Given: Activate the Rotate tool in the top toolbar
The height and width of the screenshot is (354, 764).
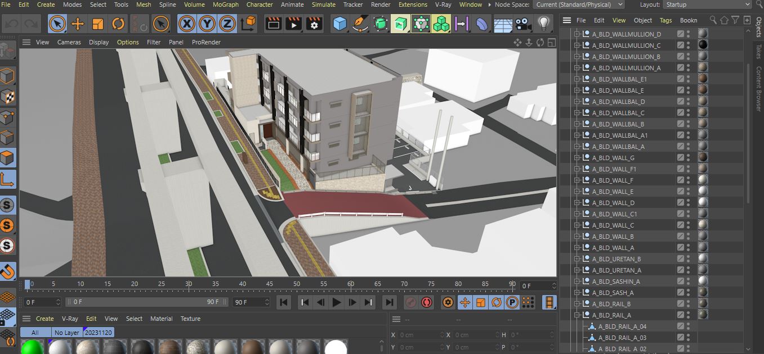Looking at the screenshot, I should pyautogui.click(x=118, y=24).
